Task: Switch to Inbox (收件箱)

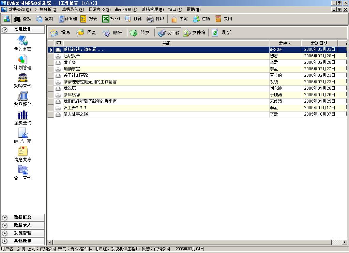Action: [168, 33]
